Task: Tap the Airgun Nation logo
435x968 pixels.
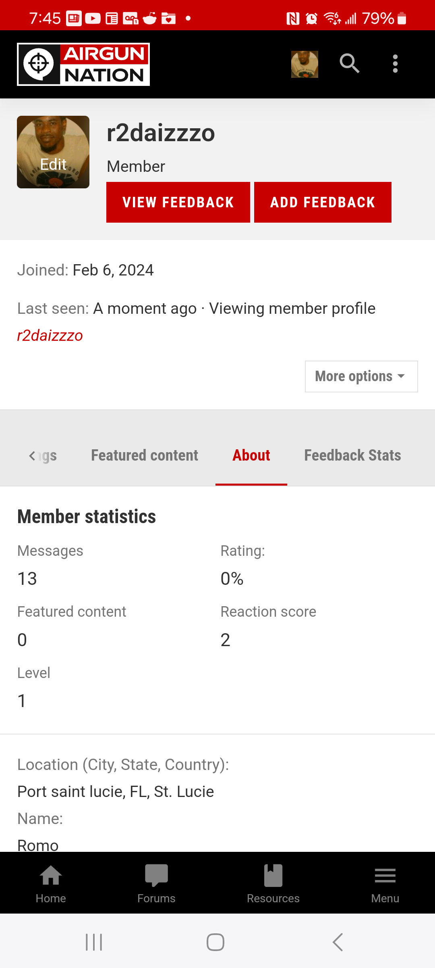Action: tap(83, 64)
